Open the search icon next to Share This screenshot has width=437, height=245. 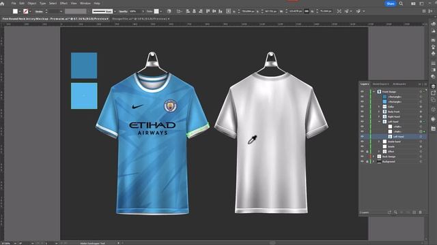[x=401, y=3]
